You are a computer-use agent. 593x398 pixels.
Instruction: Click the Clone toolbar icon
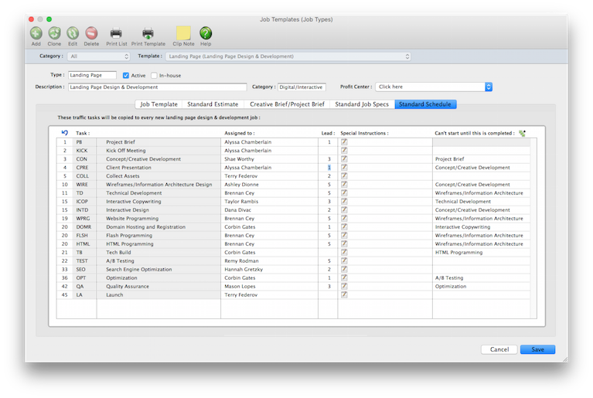pyautogui.click(x=54, y=32)
